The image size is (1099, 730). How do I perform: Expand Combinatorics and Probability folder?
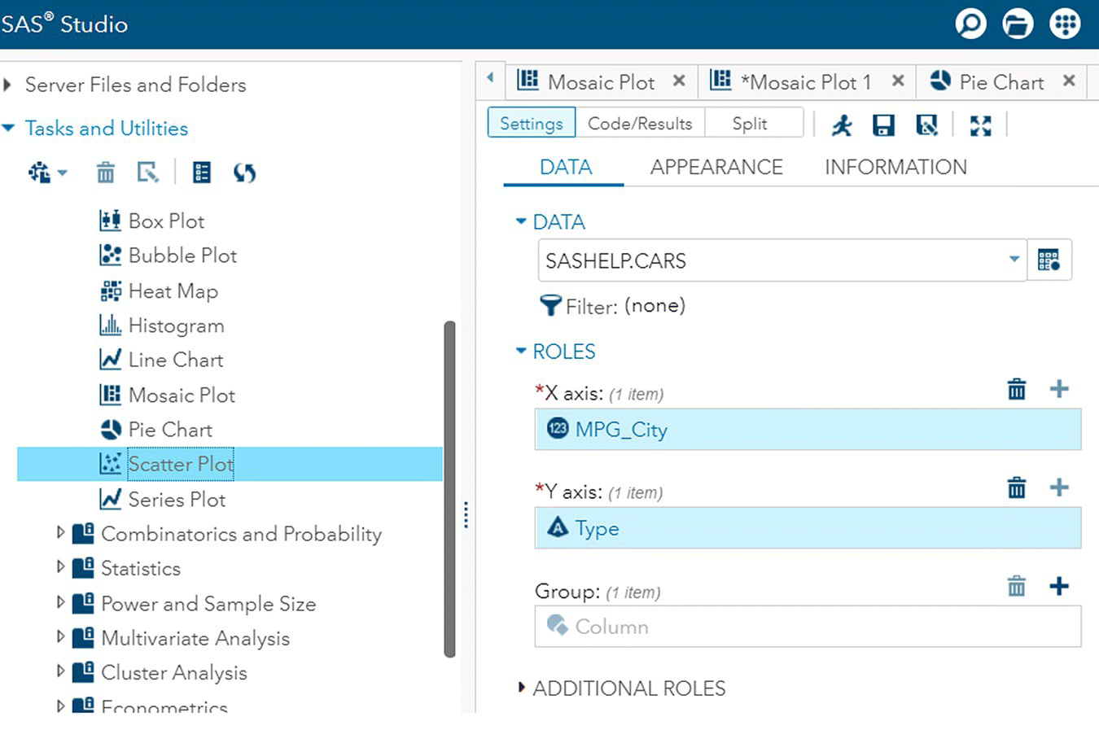(60, 533)
